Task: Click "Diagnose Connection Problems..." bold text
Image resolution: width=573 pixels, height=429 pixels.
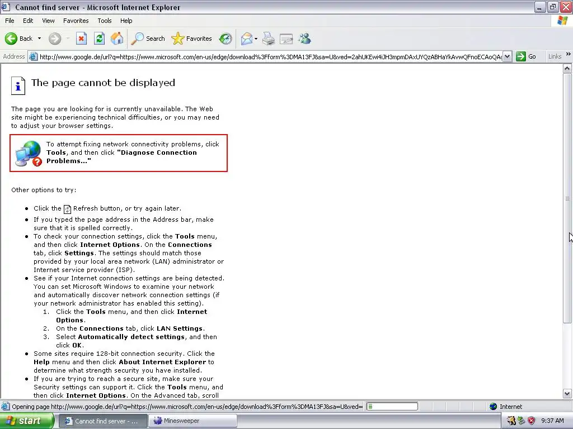Action: (121, 156)
